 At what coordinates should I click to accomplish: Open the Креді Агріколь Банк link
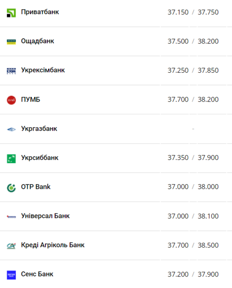coord(53,245)
